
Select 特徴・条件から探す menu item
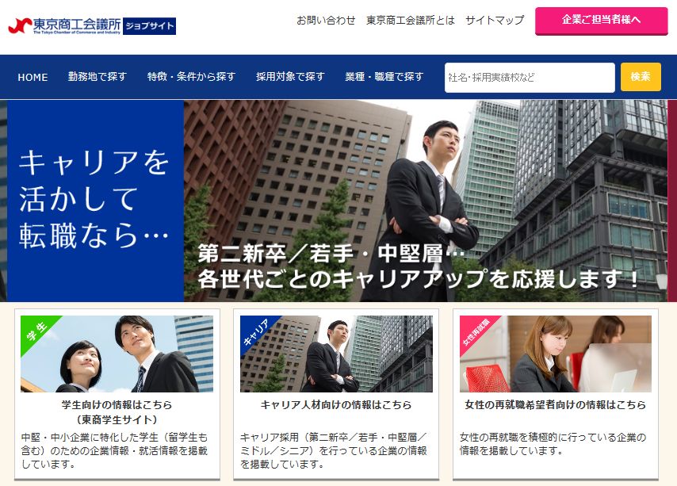pos(191,77)
